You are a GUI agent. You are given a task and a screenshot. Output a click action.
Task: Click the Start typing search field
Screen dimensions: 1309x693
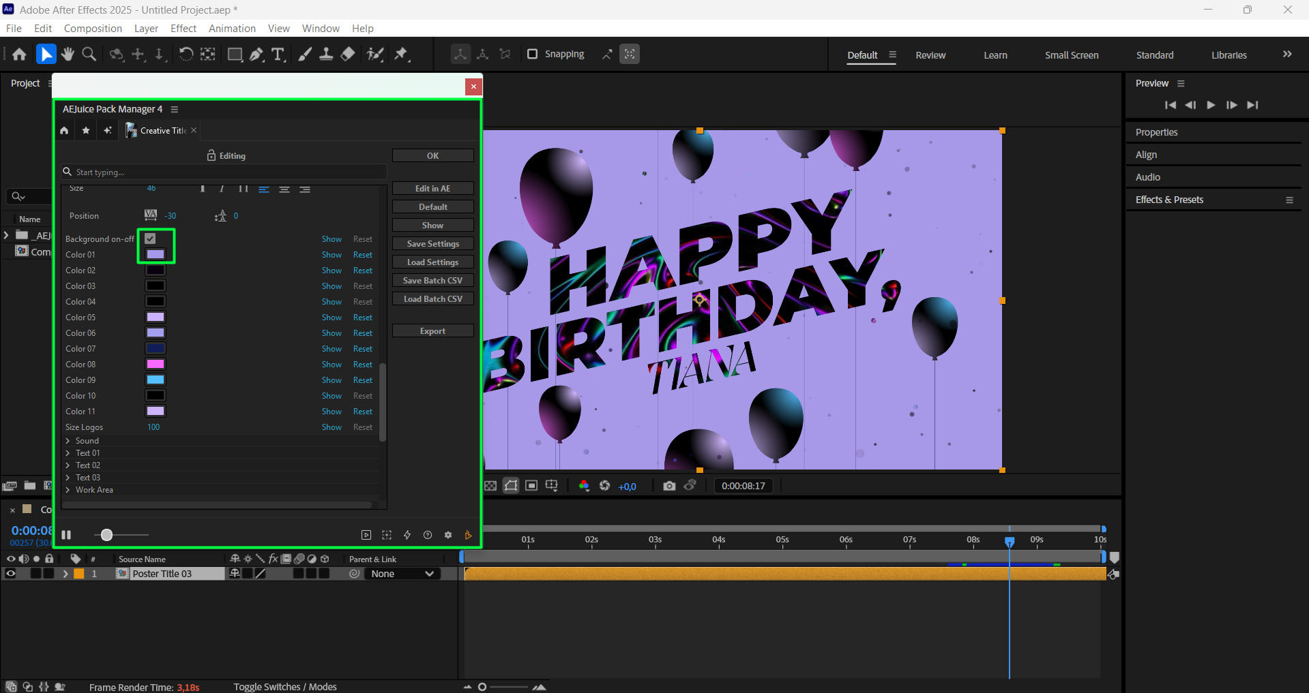pyautogui.click(x=225, y=172)
